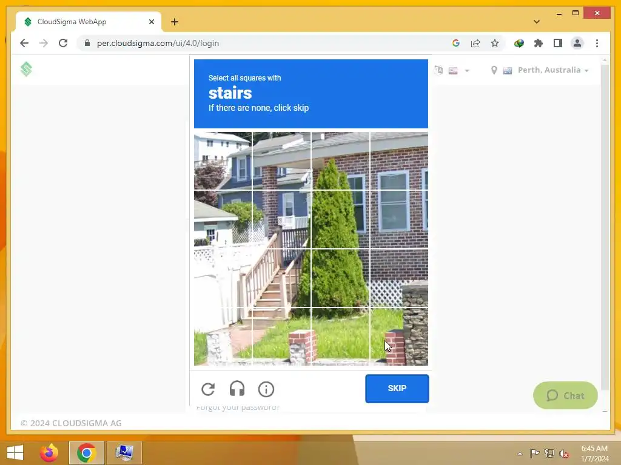Screen dimensions: 621x465
Task: Open the Windows Start button
Action: coord(15,453)
